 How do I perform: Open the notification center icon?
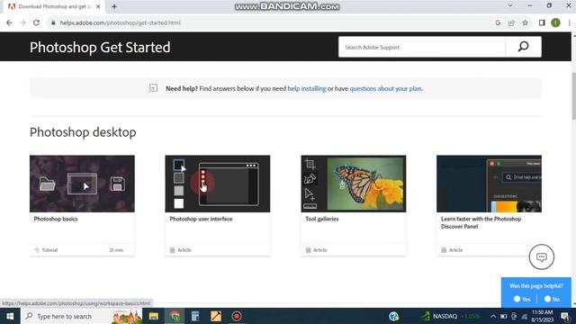565,316
